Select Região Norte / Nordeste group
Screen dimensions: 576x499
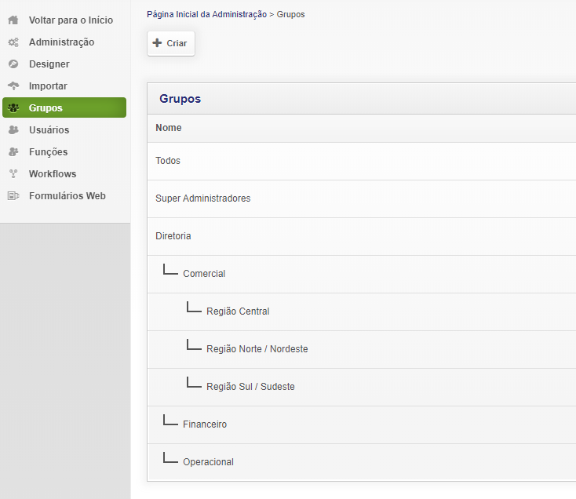[x=257, y=349]
